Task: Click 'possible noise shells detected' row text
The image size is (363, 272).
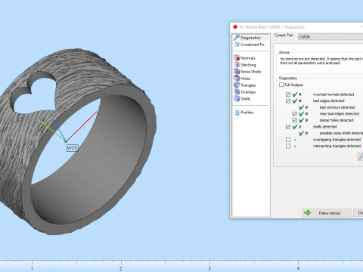Action: click(341, 133)
